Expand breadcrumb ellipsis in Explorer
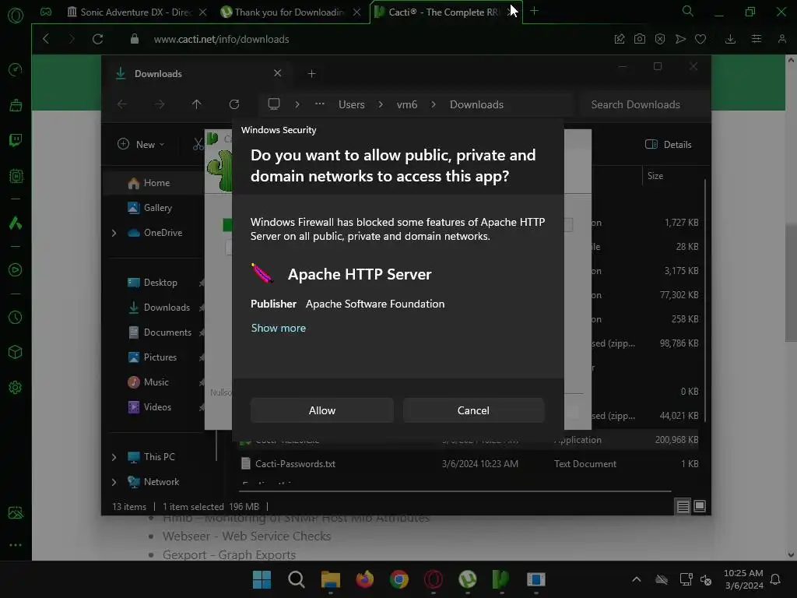 coord(320,104)
